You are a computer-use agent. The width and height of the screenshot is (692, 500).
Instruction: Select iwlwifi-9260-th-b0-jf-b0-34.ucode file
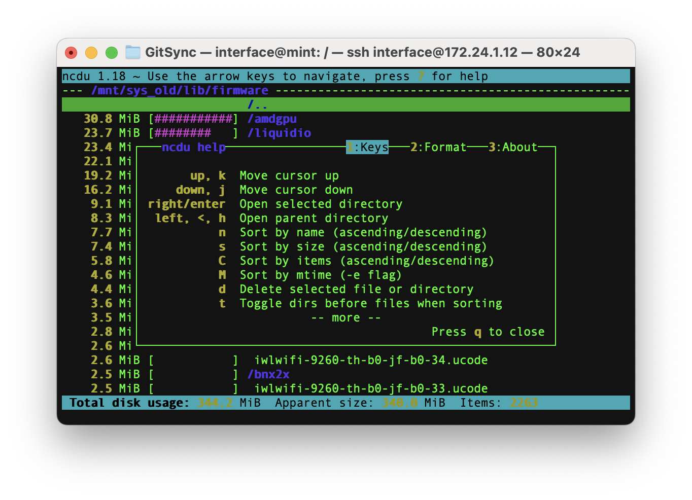point(370,360)
